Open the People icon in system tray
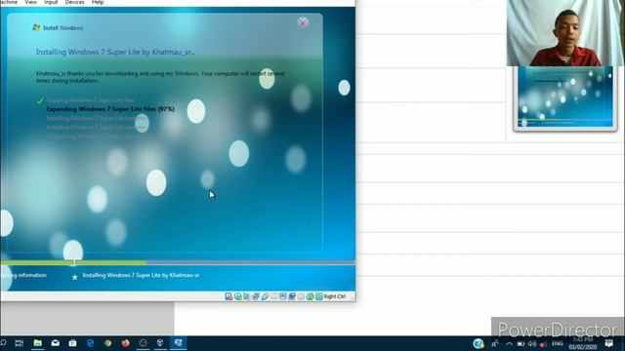This screenshot has width=625, height=351. pos(495,343)
